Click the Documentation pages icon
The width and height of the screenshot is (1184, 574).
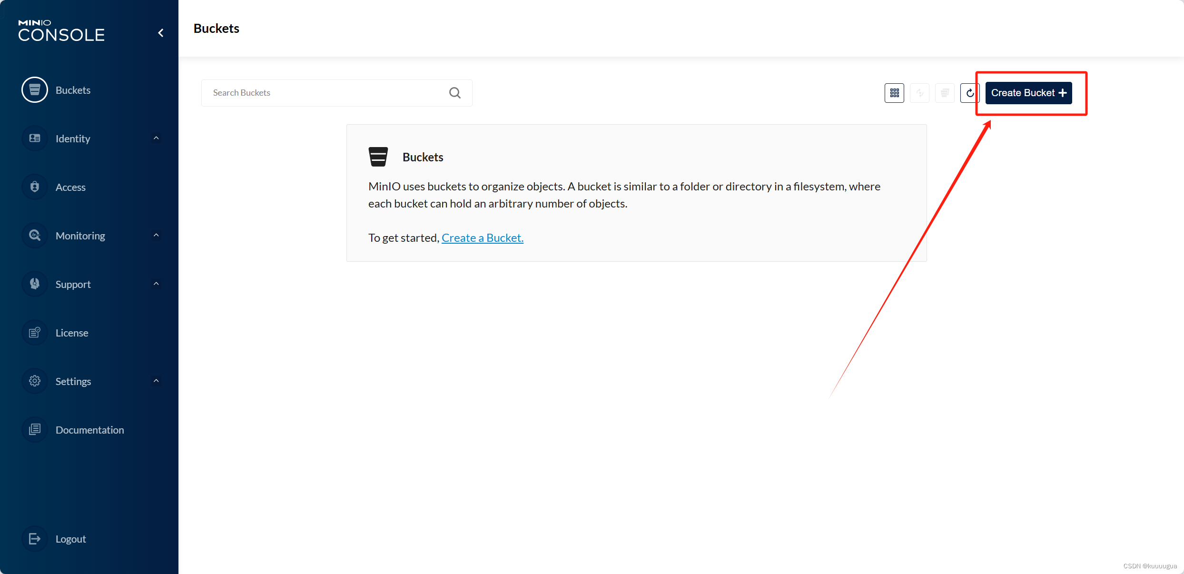(35, 430)
